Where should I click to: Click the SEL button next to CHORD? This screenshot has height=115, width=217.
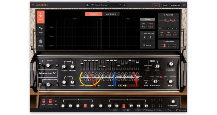[56, 101]
